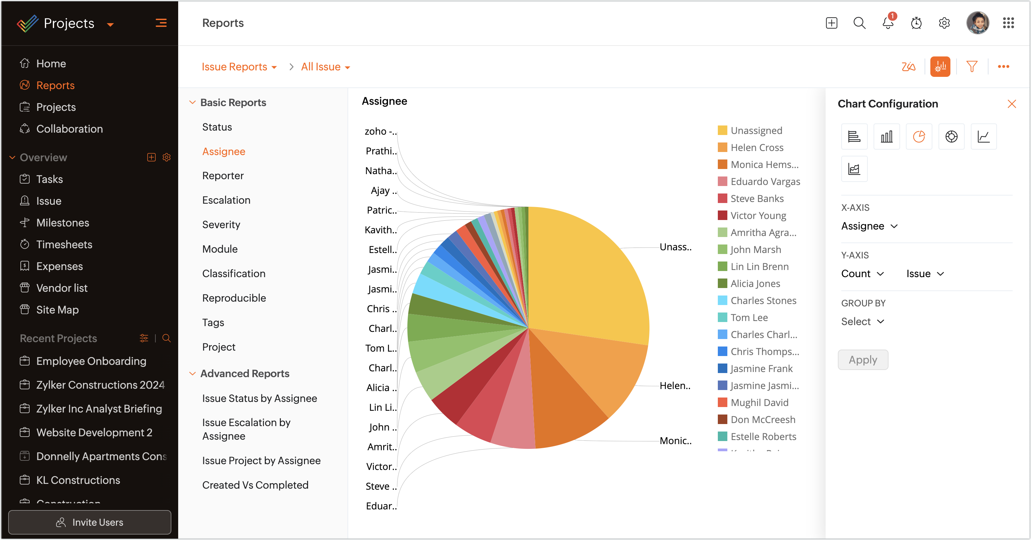The width and height of the screenshot is (1031, 540).
Task: Select the pie chart type icon
Action: coord(918,136)
